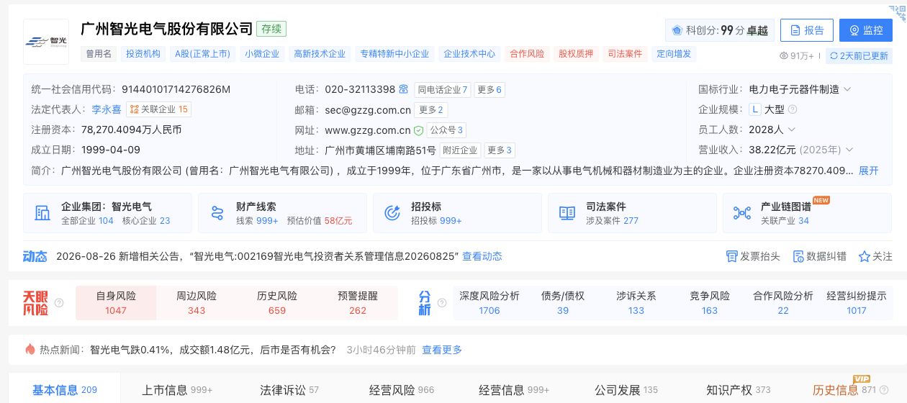Expand address 更多 3 list
Image resolution: width=907 pixels, height=403 pixels.
pos(500,150)
